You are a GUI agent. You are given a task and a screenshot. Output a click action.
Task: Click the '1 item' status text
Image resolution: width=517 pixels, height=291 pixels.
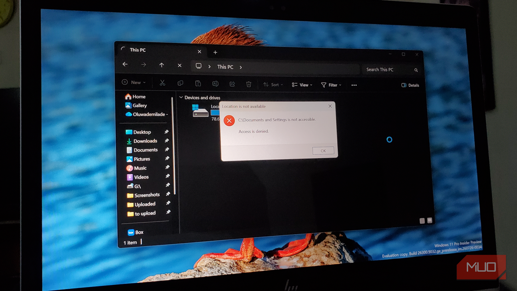130,242
